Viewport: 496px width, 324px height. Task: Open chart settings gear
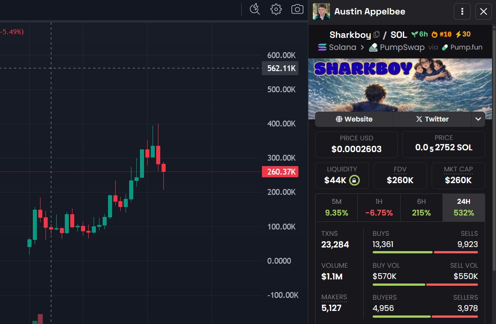(276, 9)
